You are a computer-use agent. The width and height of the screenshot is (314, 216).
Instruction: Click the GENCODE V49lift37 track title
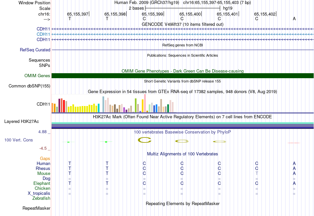(x=182, y=24)
